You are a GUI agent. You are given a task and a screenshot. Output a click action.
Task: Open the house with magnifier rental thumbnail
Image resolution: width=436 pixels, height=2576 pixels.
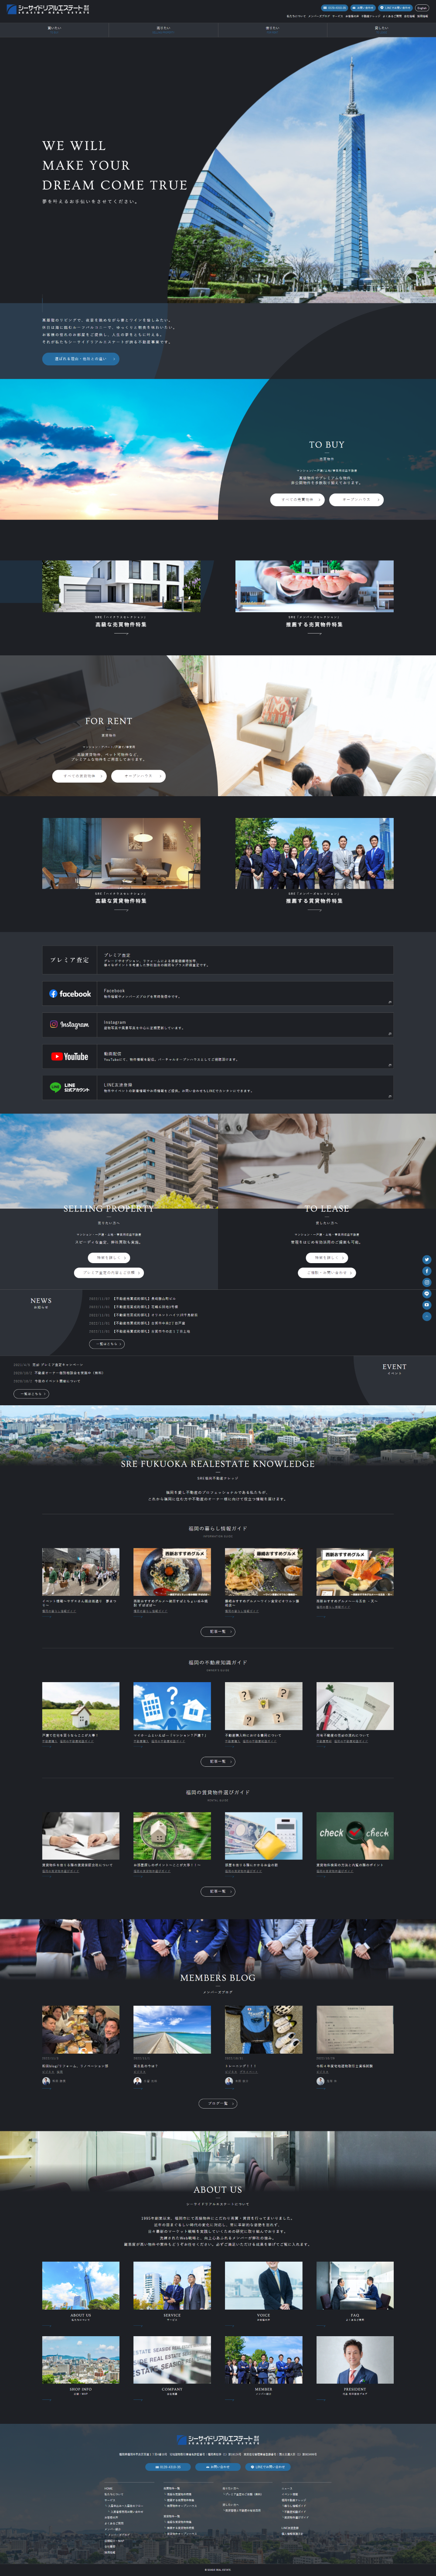[172, 1836]
